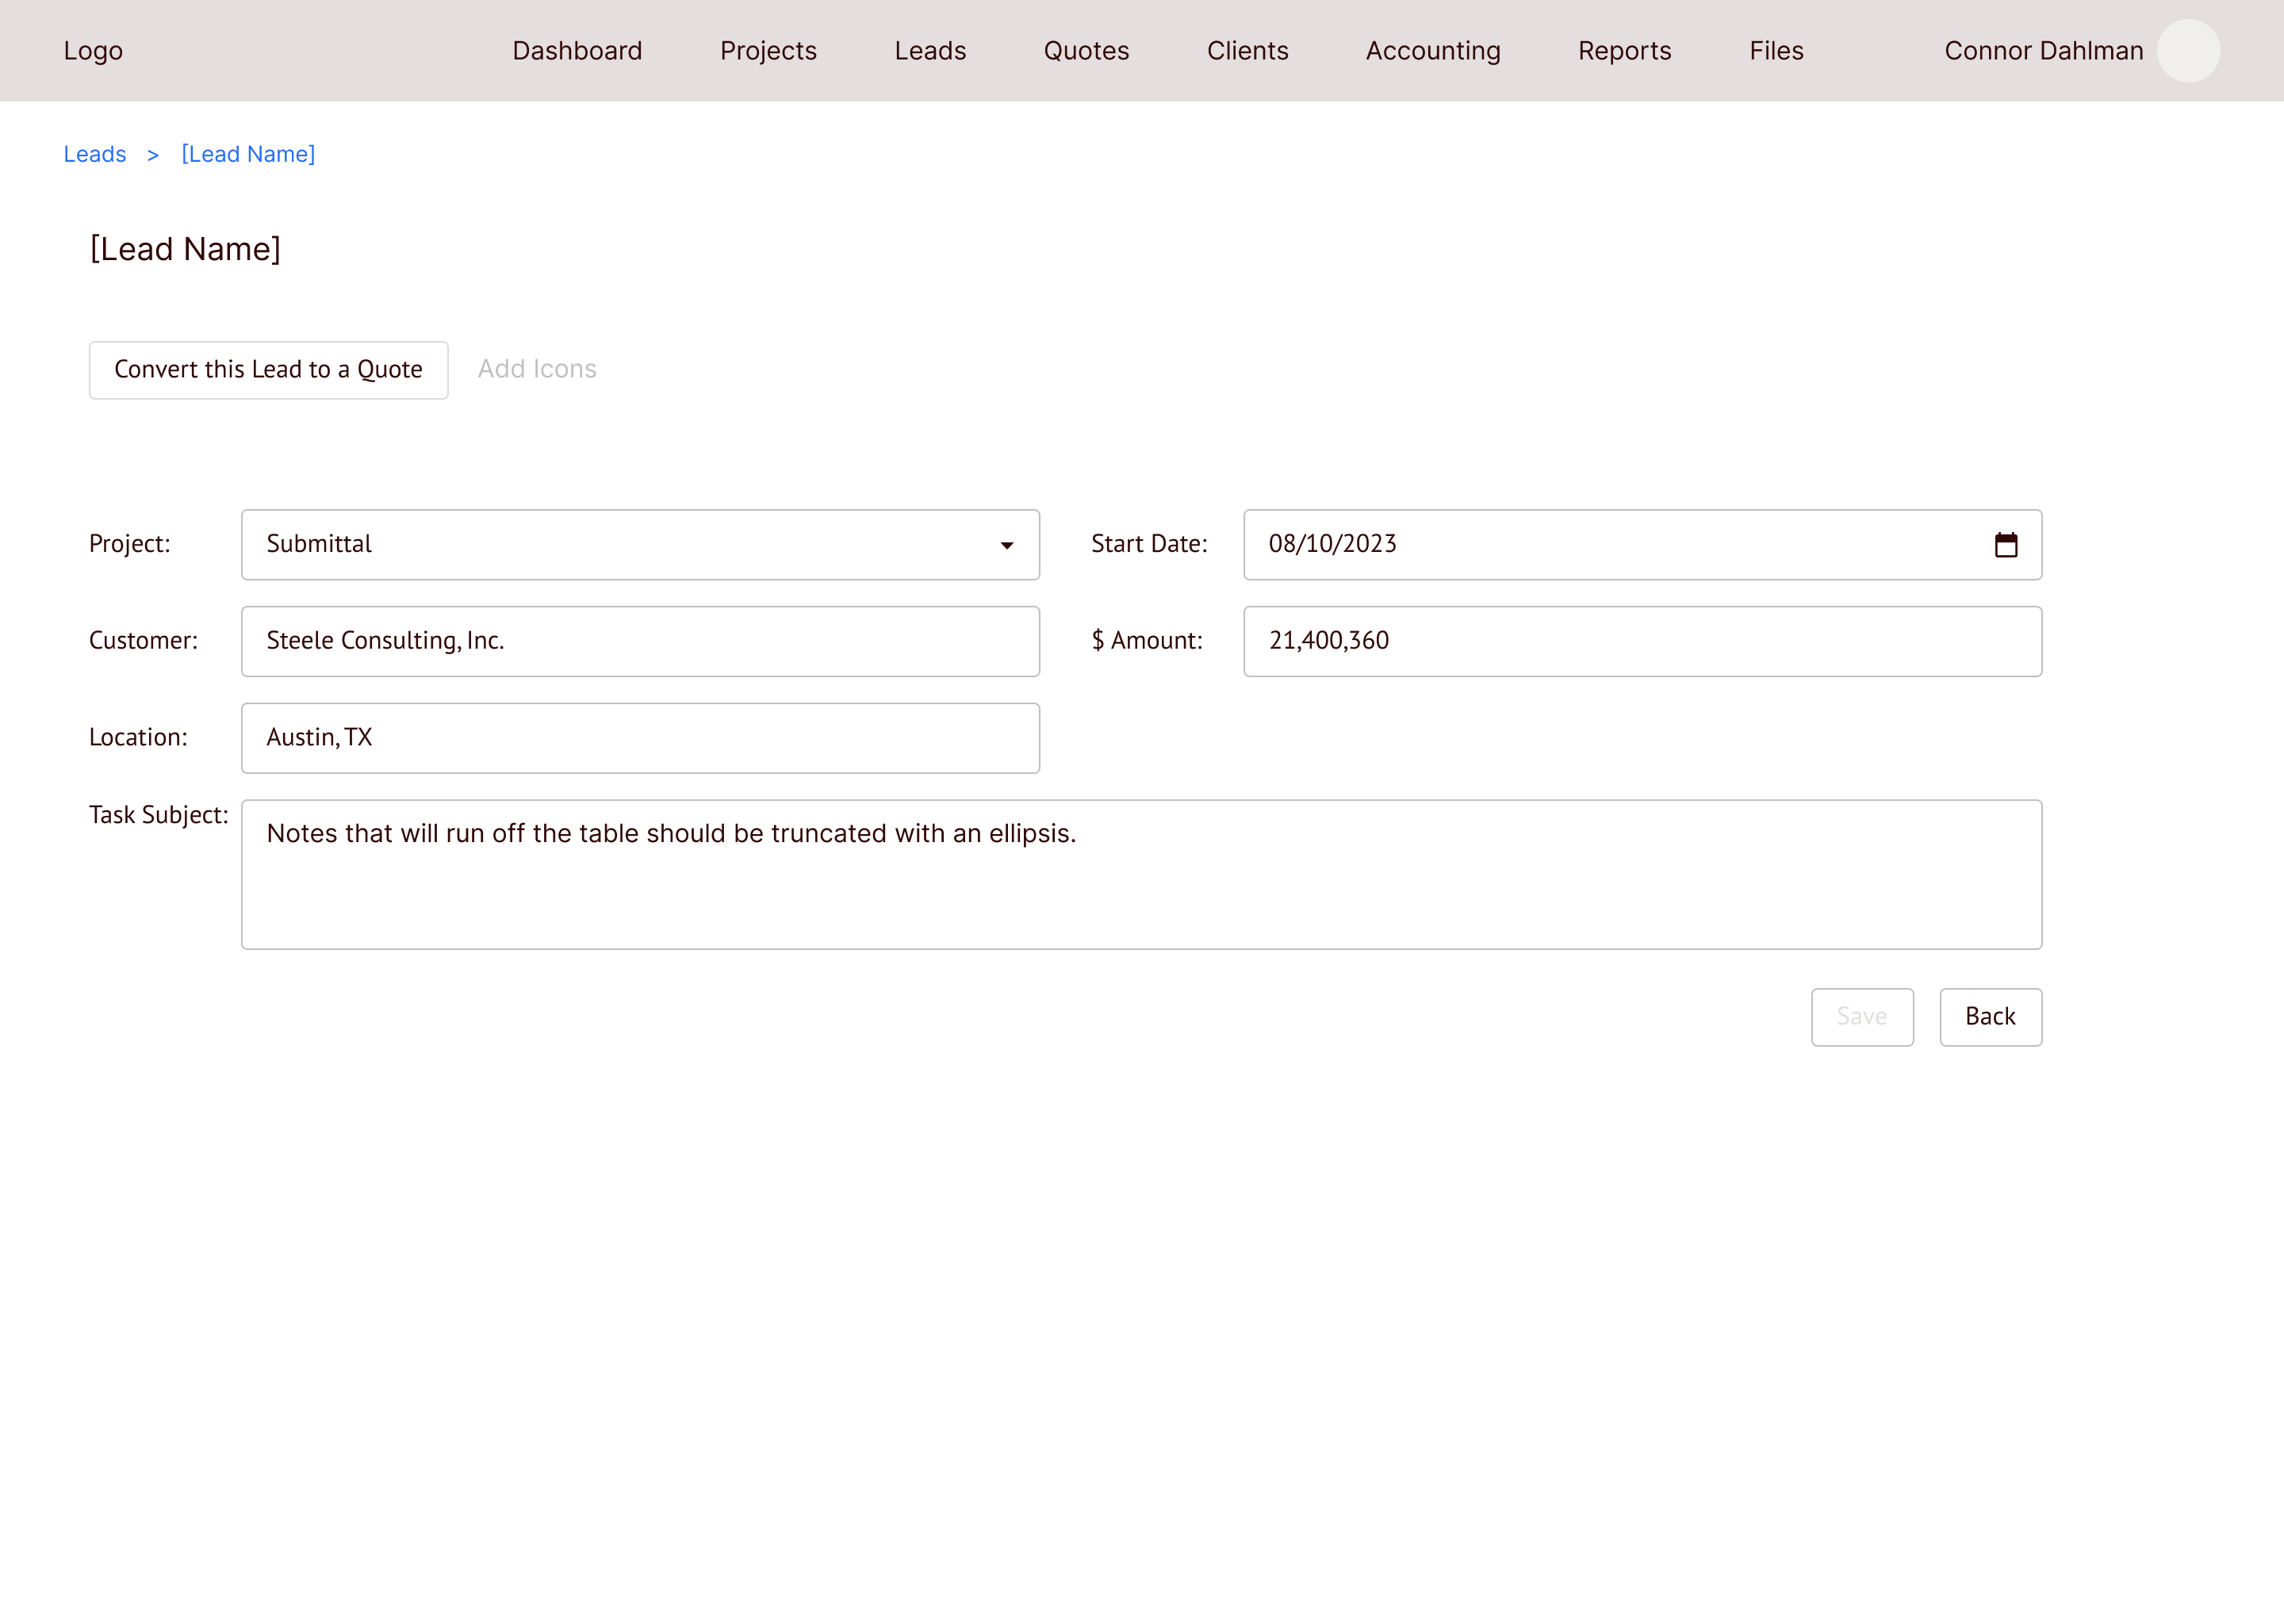Open Files from the navigation bar

click(1776, 51)
